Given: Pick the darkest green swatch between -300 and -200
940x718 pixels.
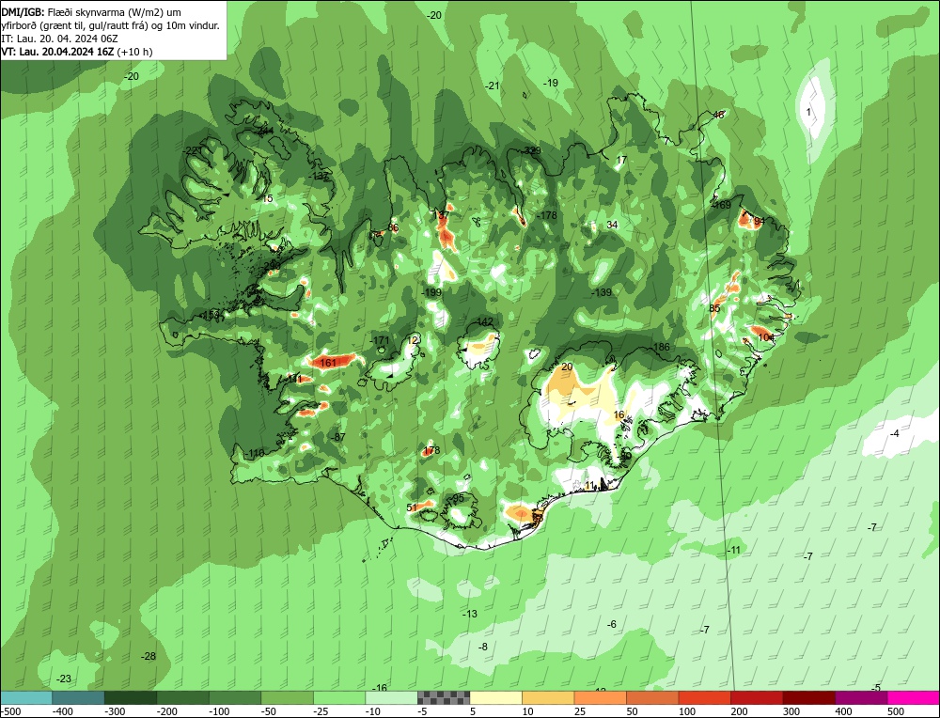Looking at the screenshot, I should pos(130,697).
